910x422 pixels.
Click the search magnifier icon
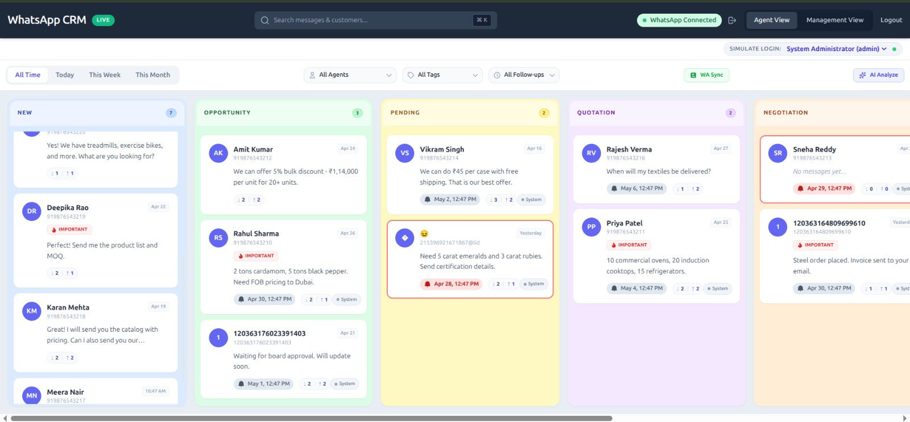[264, 20]
